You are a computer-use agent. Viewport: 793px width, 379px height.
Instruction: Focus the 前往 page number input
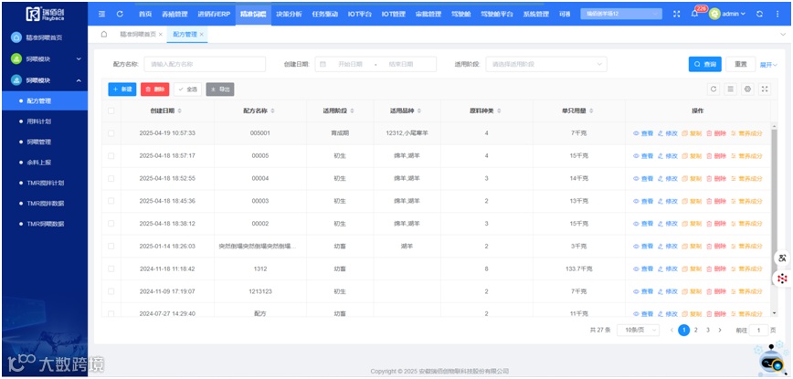pyautogui.click(x=758, y=330)
